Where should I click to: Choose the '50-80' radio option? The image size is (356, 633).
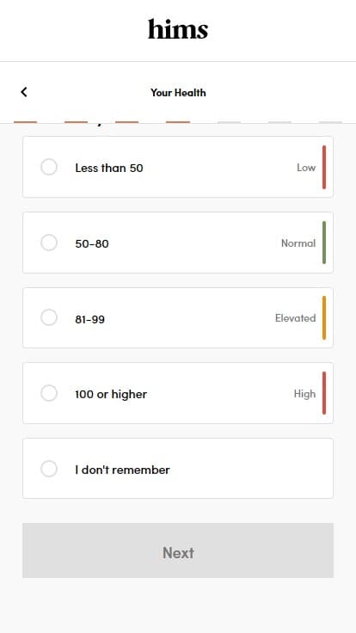[49, 243]
